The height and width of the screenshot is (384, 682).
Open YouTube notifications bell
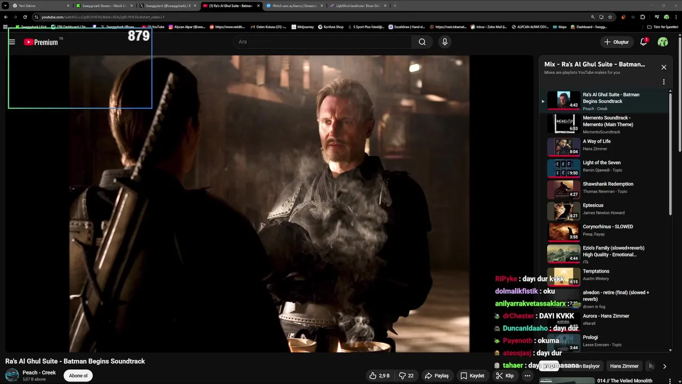click(x=643, y=42)
